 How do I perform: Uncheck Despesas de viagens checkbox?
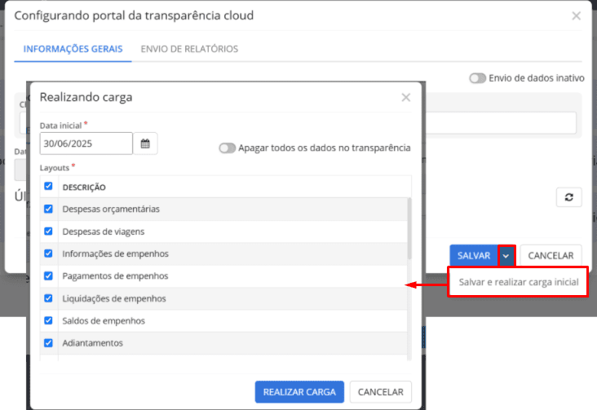click(48, 231)
